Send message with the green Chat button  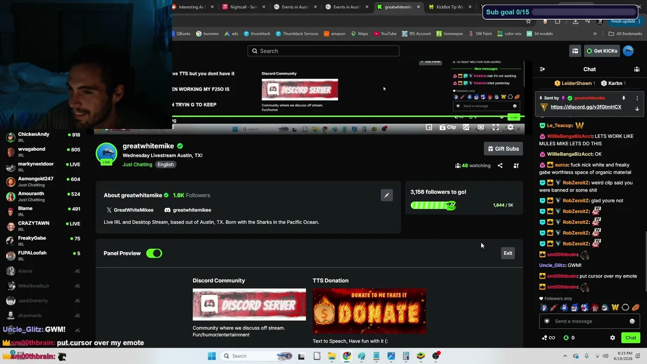[x=631, y=338]
